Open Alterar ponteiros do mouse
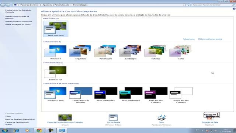 18,21
